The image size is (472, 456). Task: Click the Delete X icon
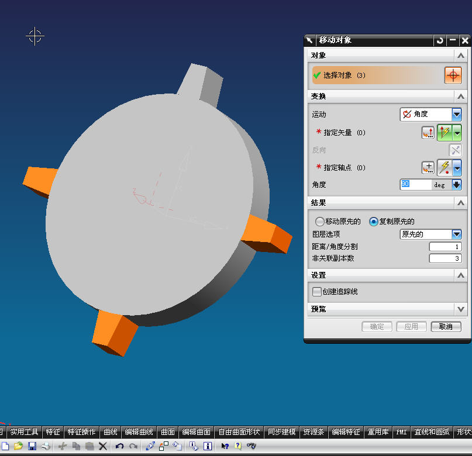coord(103,446)
